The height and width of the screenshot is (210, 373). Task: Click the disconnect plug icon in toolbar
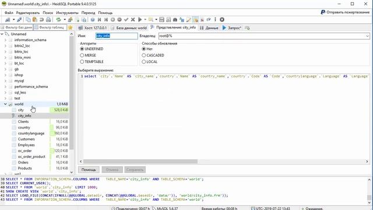(19, 19)
